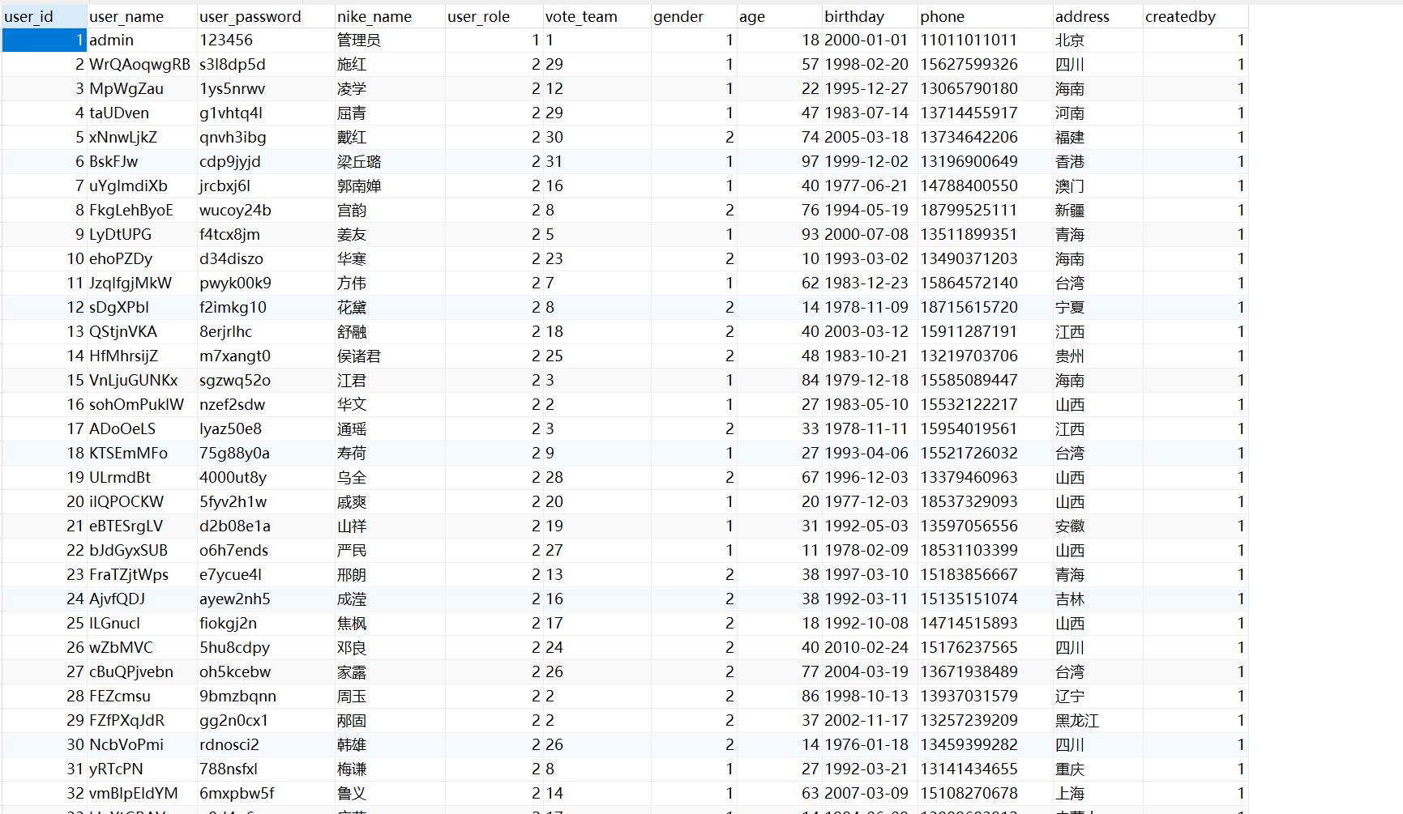Click the nike_name cell 梁丘璐
The image size is (1403, 814).
389,161
